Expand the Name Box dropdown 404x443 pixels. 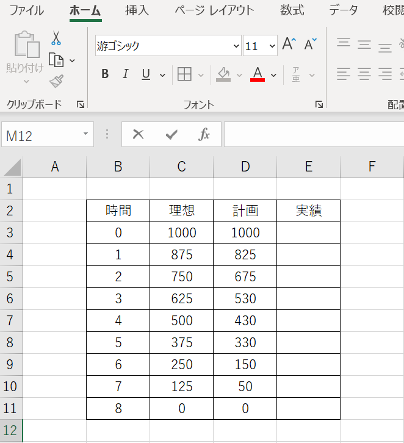(85, 134)
